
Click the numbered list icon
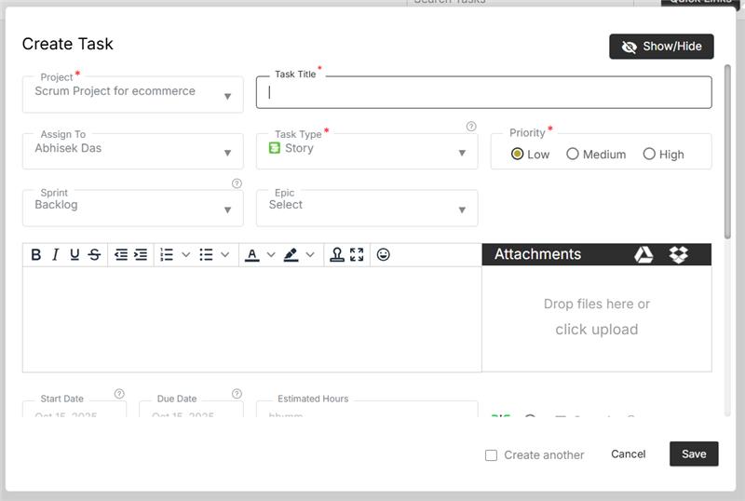pyautogui.click(x=167, y=254)
